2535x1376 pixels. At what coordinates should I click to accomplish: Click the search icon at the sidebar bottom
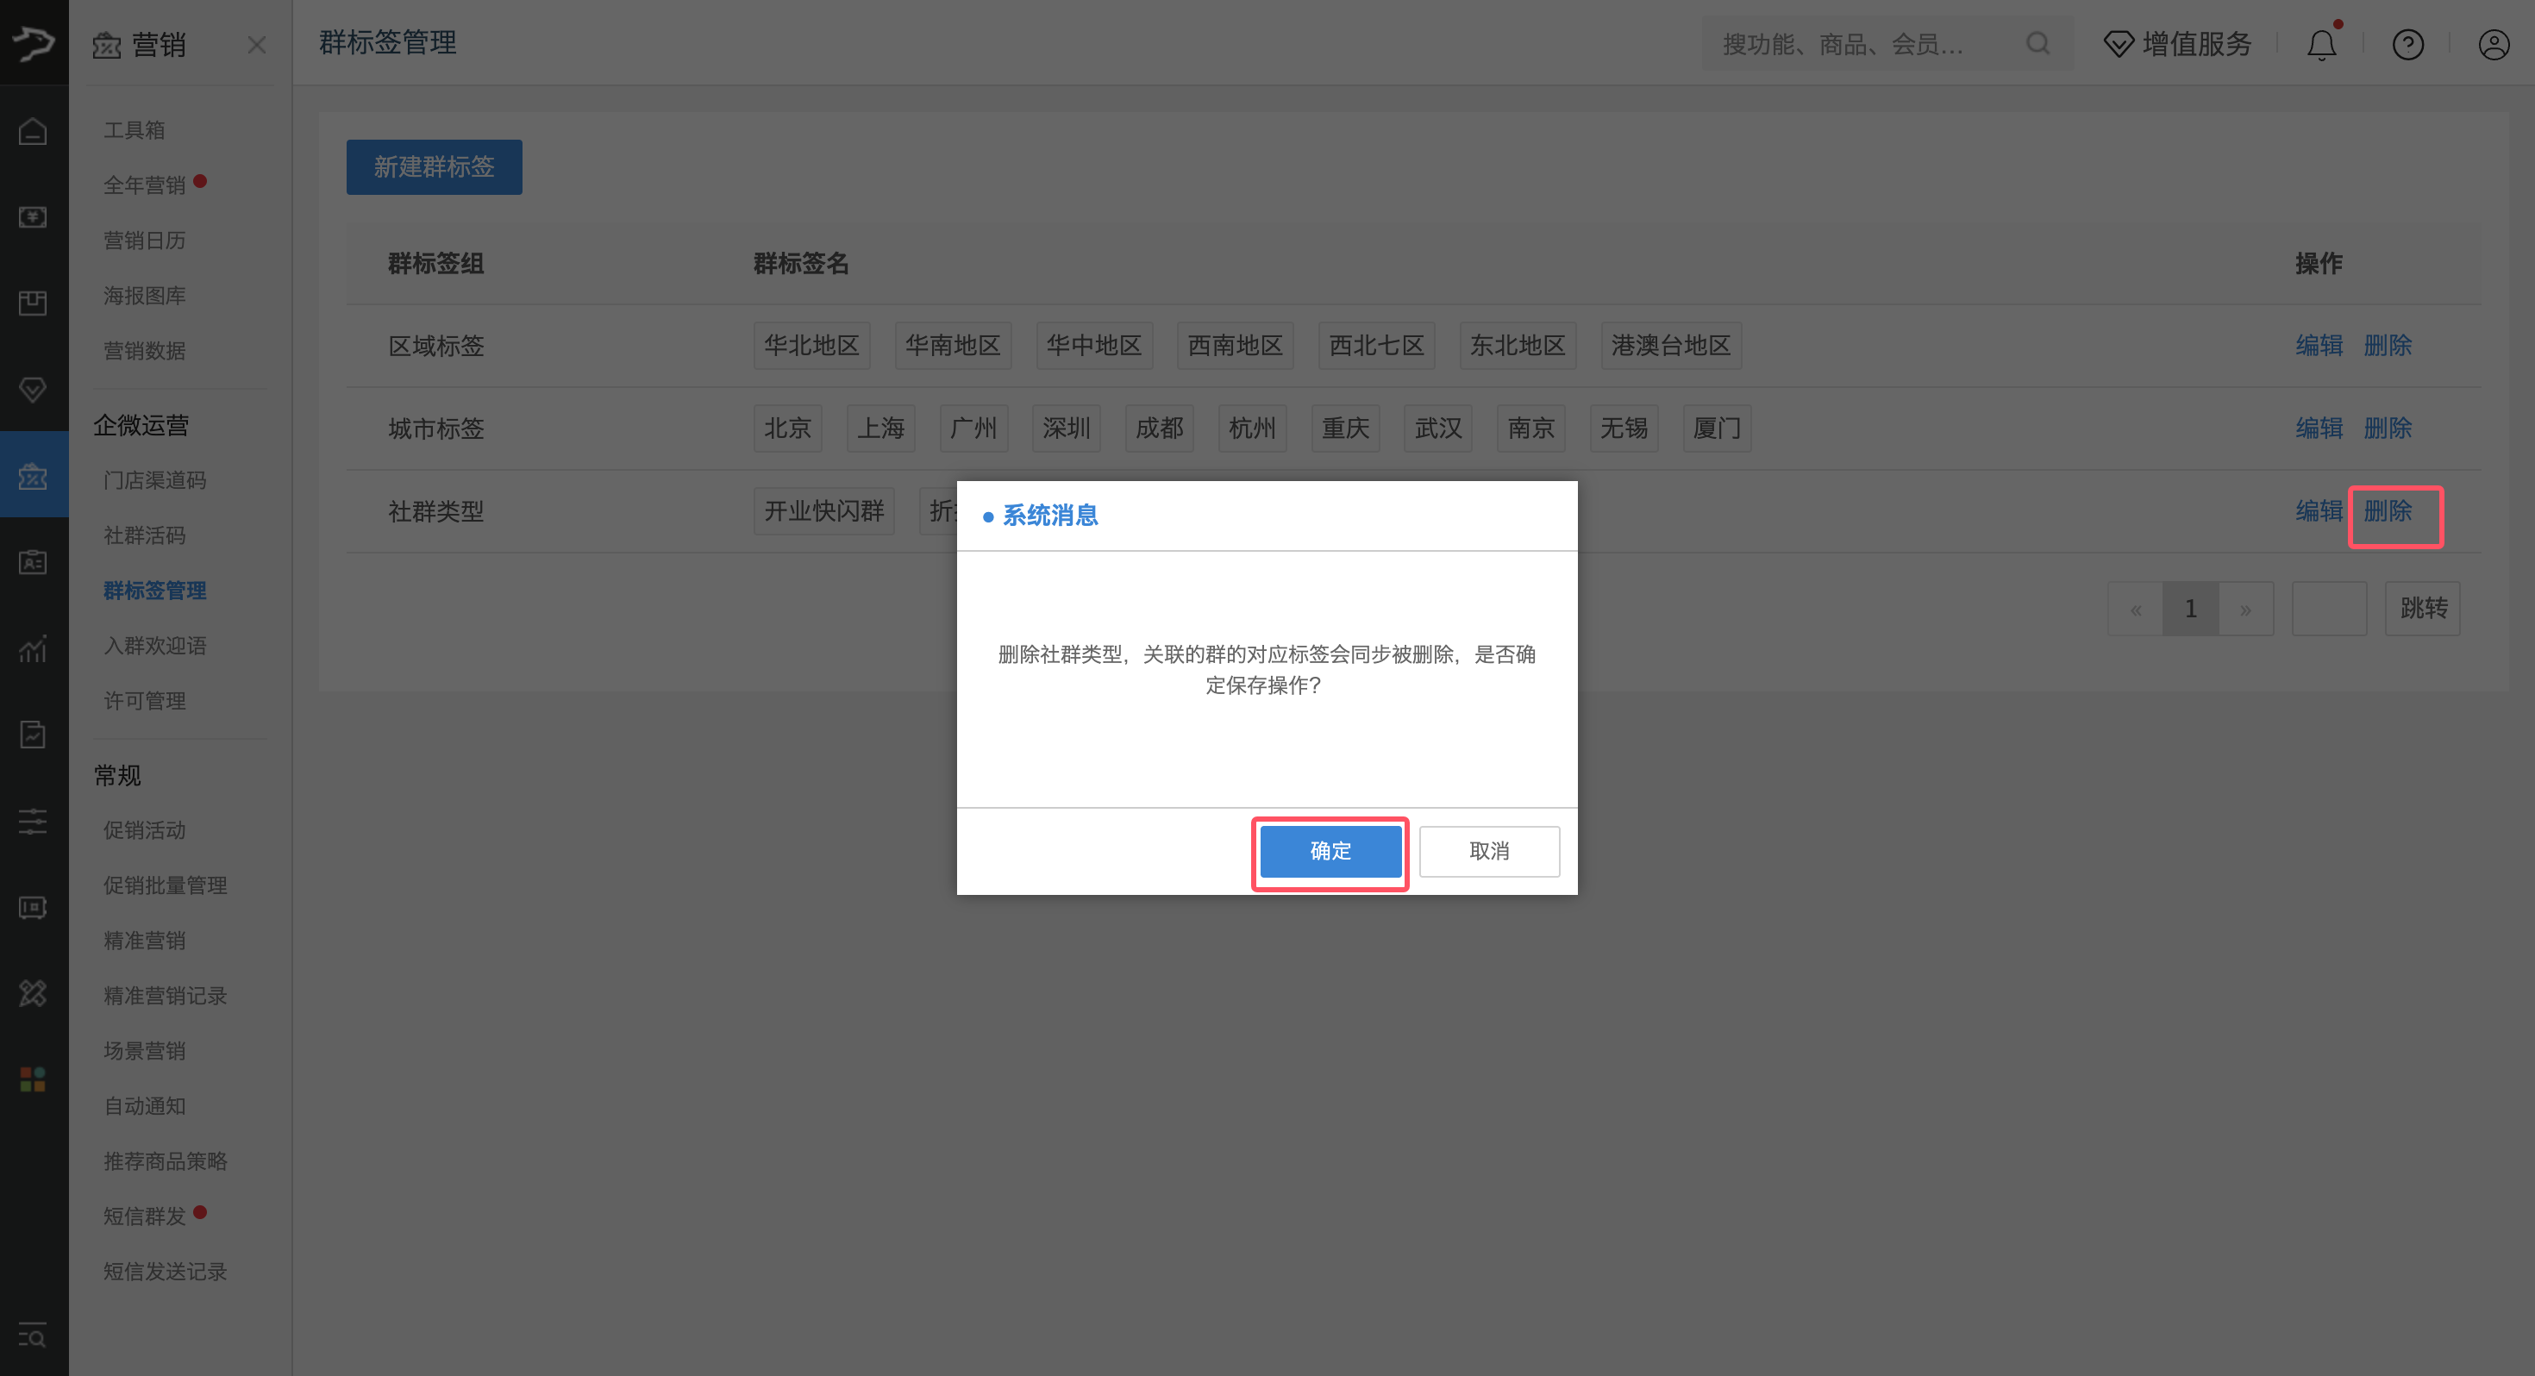[33, 1336]
